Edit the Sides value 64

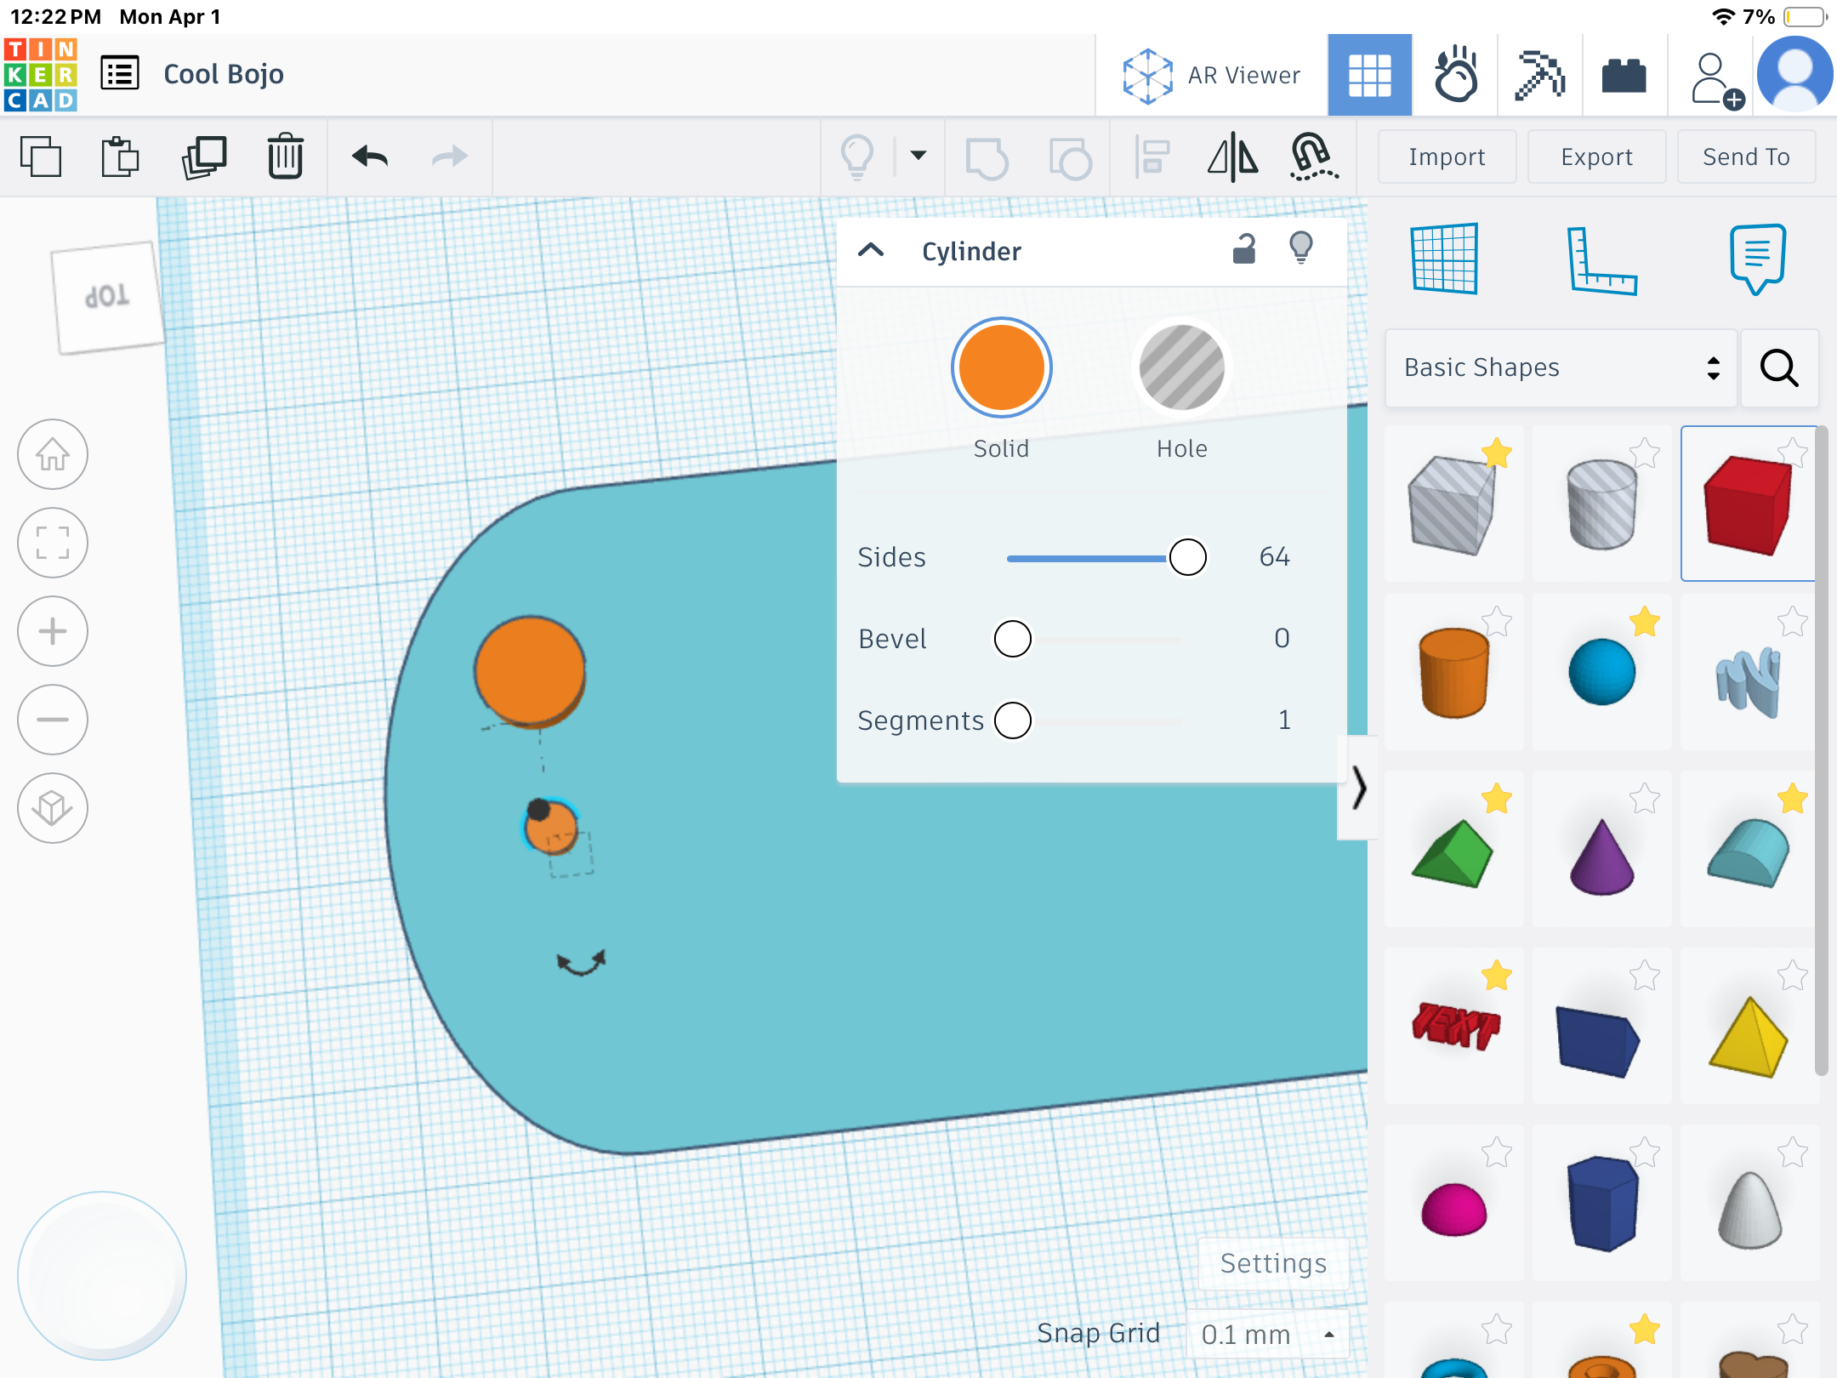coord(1274,556)
